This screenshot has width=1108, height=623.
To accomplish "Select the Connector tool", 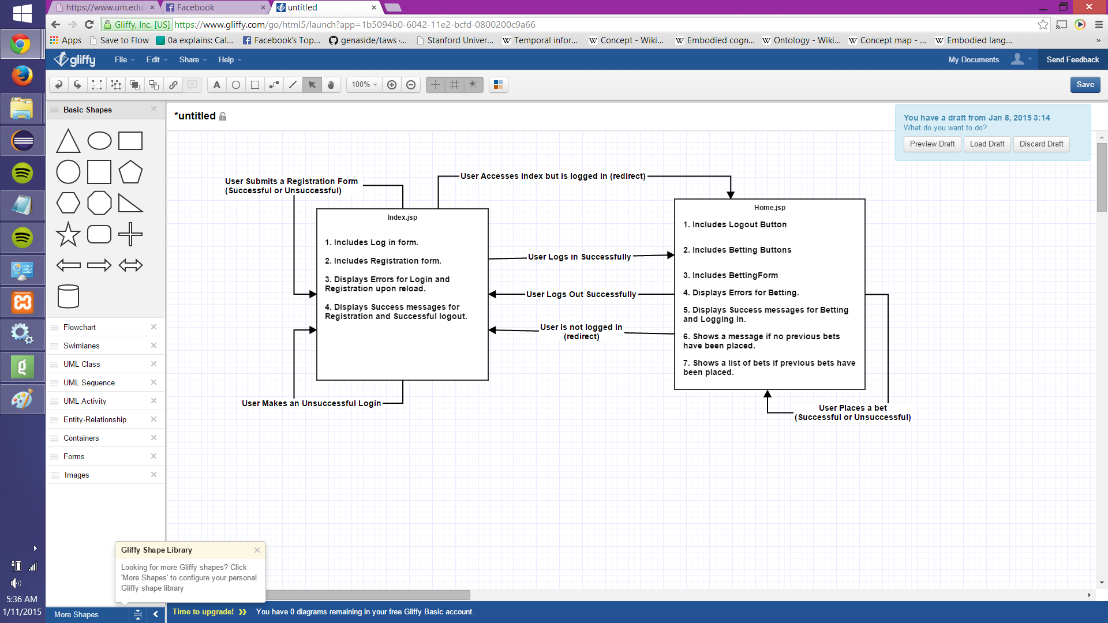I will click(x=274, y=85).
